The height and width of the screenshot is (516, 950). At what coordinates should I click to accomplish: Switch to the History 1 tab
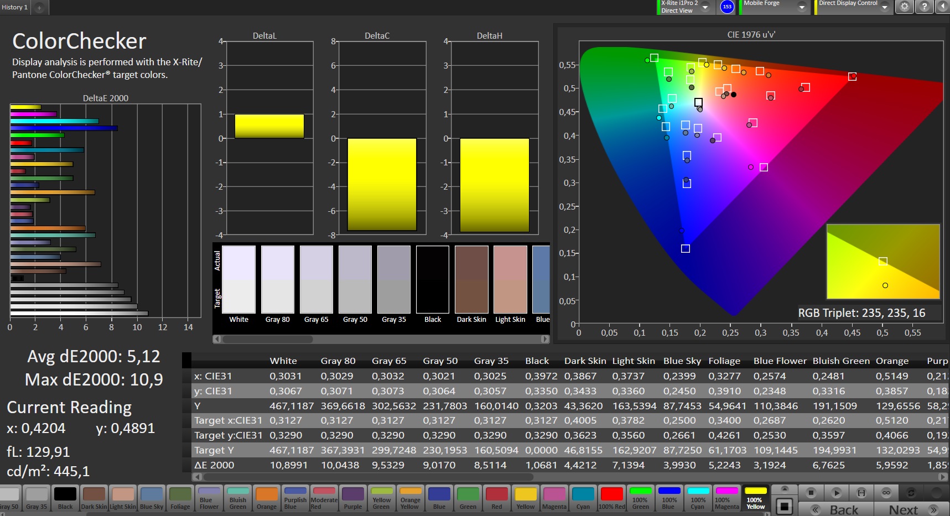tap(15, 7)
